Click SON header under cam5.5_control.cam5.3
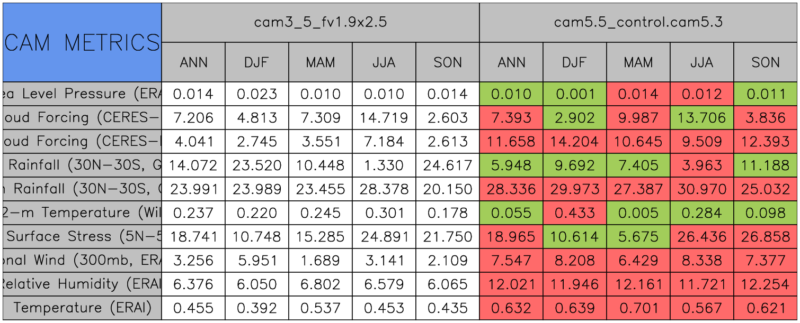Viewport: 800px width, 323px height. pos(766,62)
